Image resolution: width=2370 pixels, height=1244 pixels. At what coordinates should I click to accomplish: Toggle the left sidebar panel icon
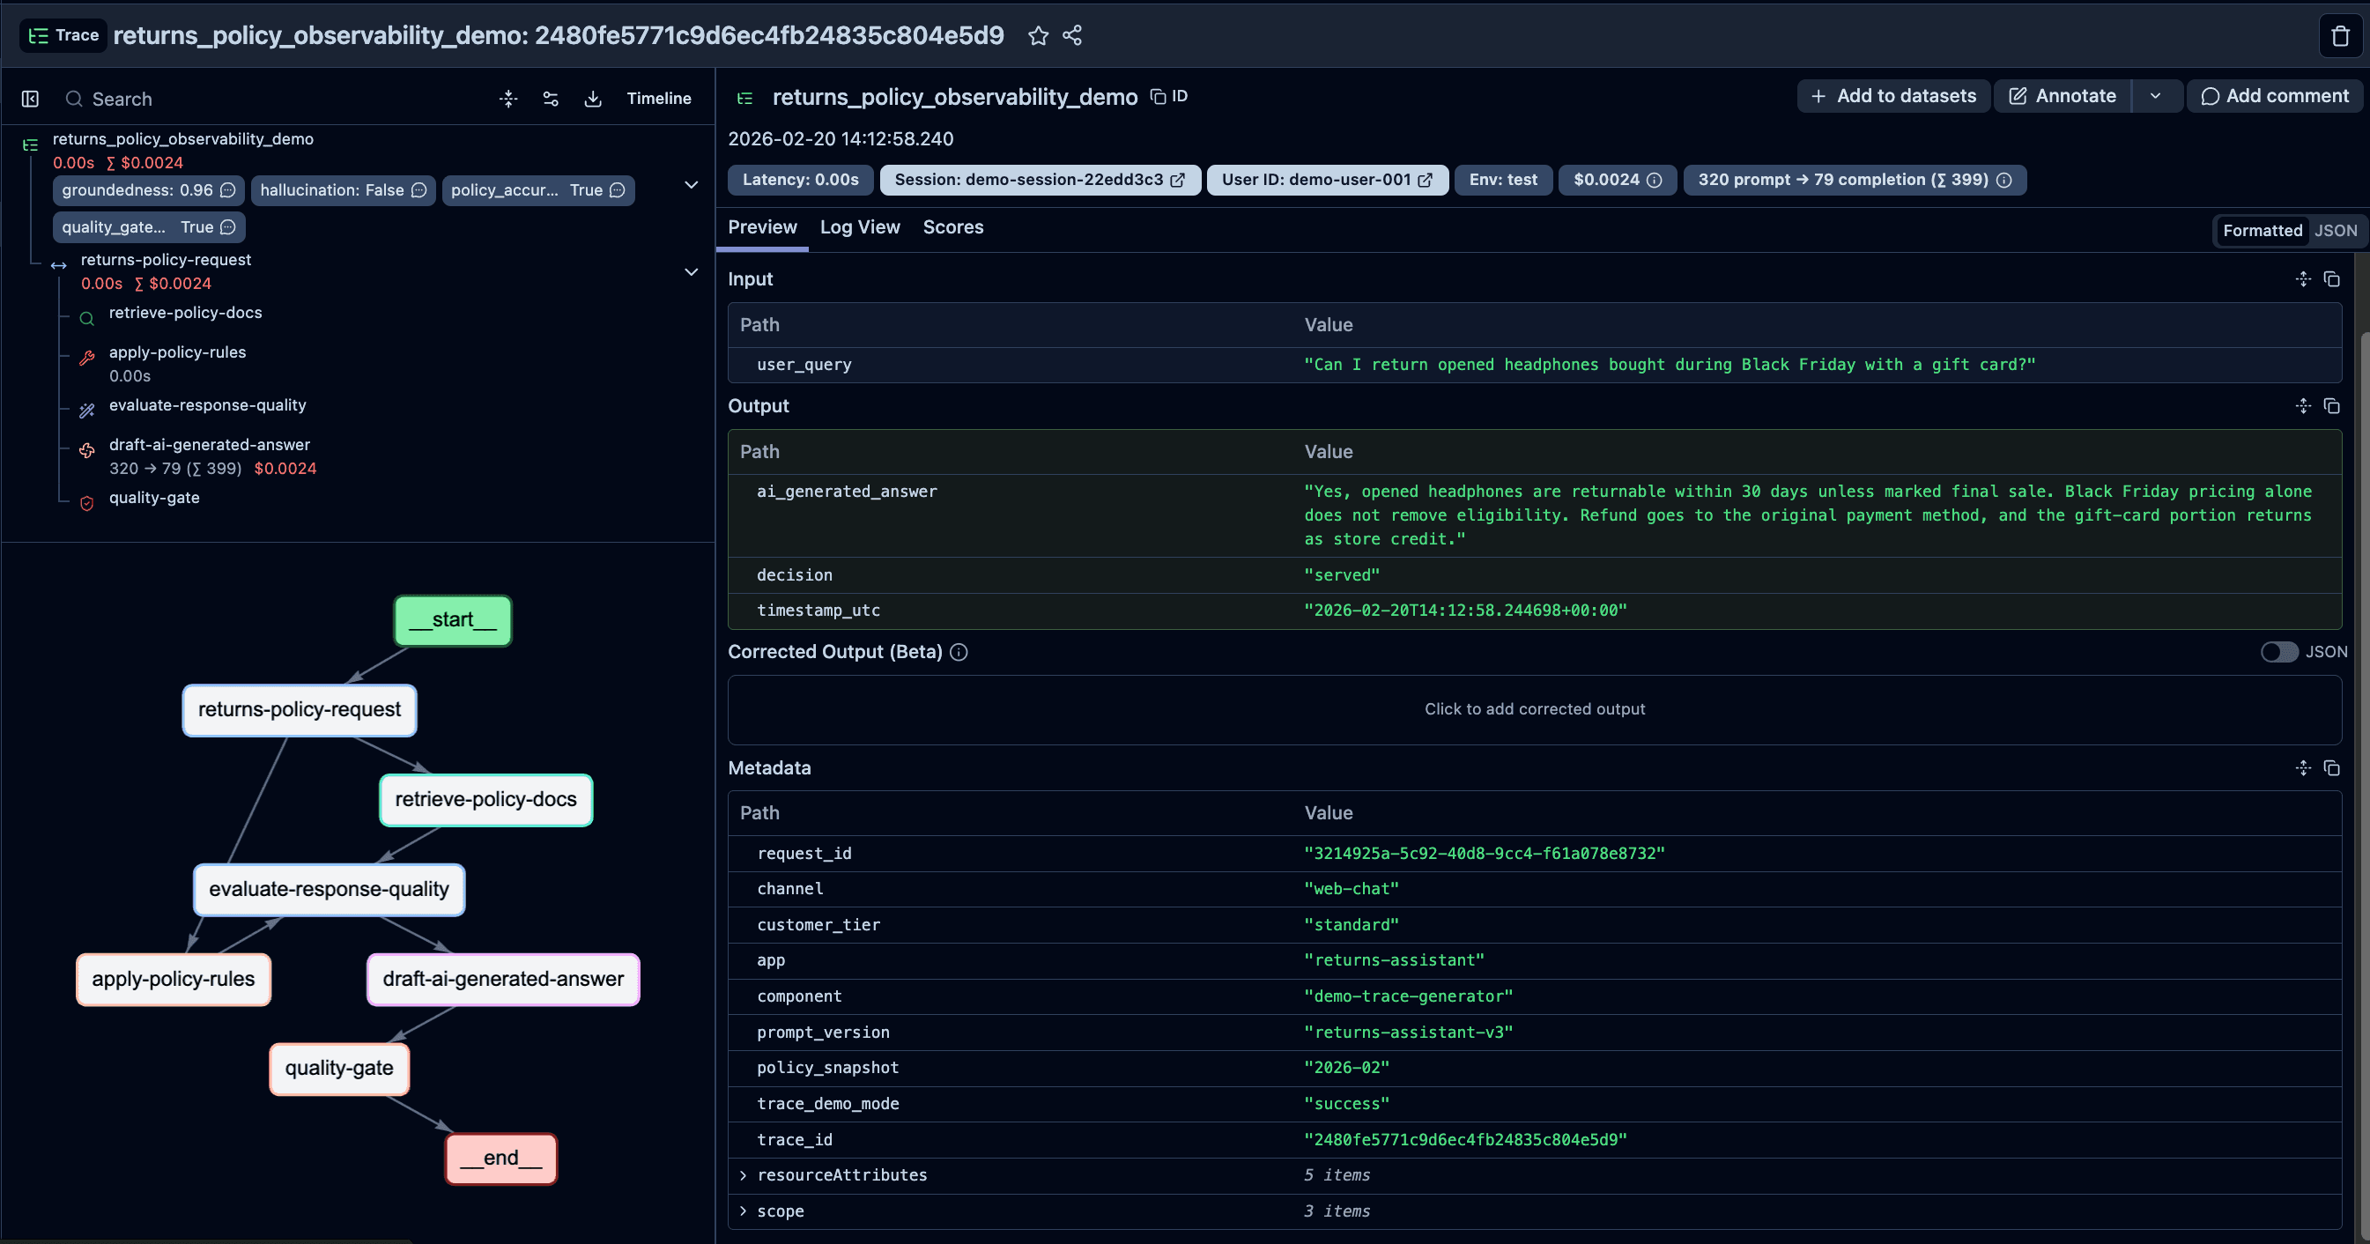tap(30, 99)
